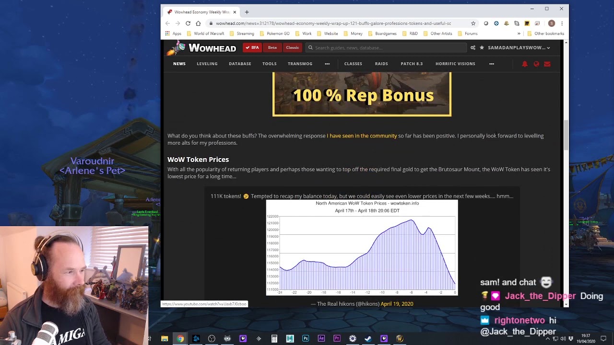This screenshot has width=614, height=345.
Task: Open the World of Warcraft bookmarks folder
Action: (x=205, y=34)
